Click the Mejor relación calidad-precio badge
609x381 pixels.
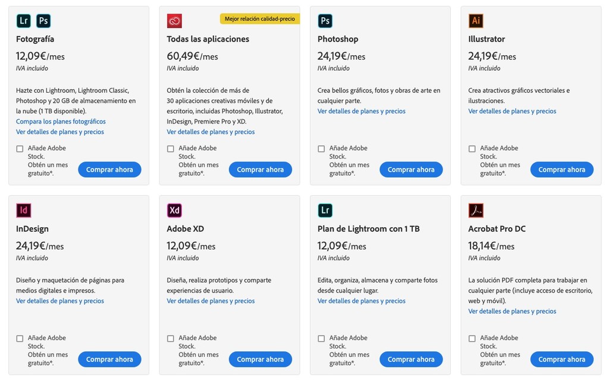[259, 18]
